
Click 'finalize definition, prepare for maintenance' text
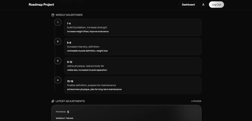(x=91, y=85)
